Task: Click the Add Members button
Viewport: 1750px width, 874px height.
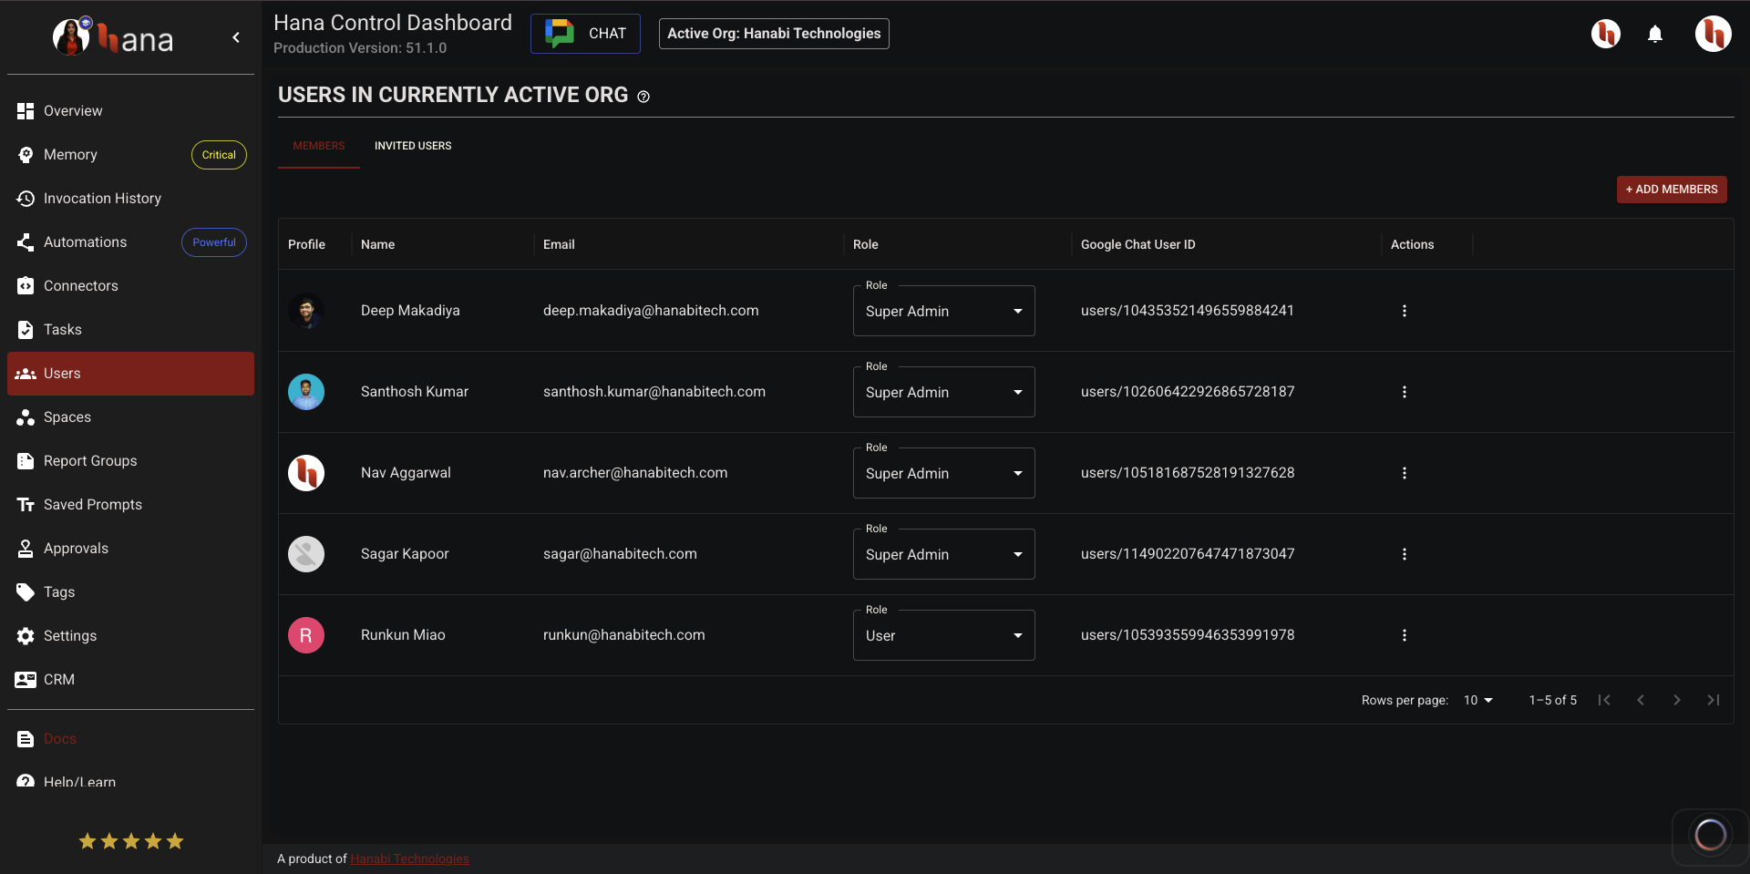Action: [1672, 190]
